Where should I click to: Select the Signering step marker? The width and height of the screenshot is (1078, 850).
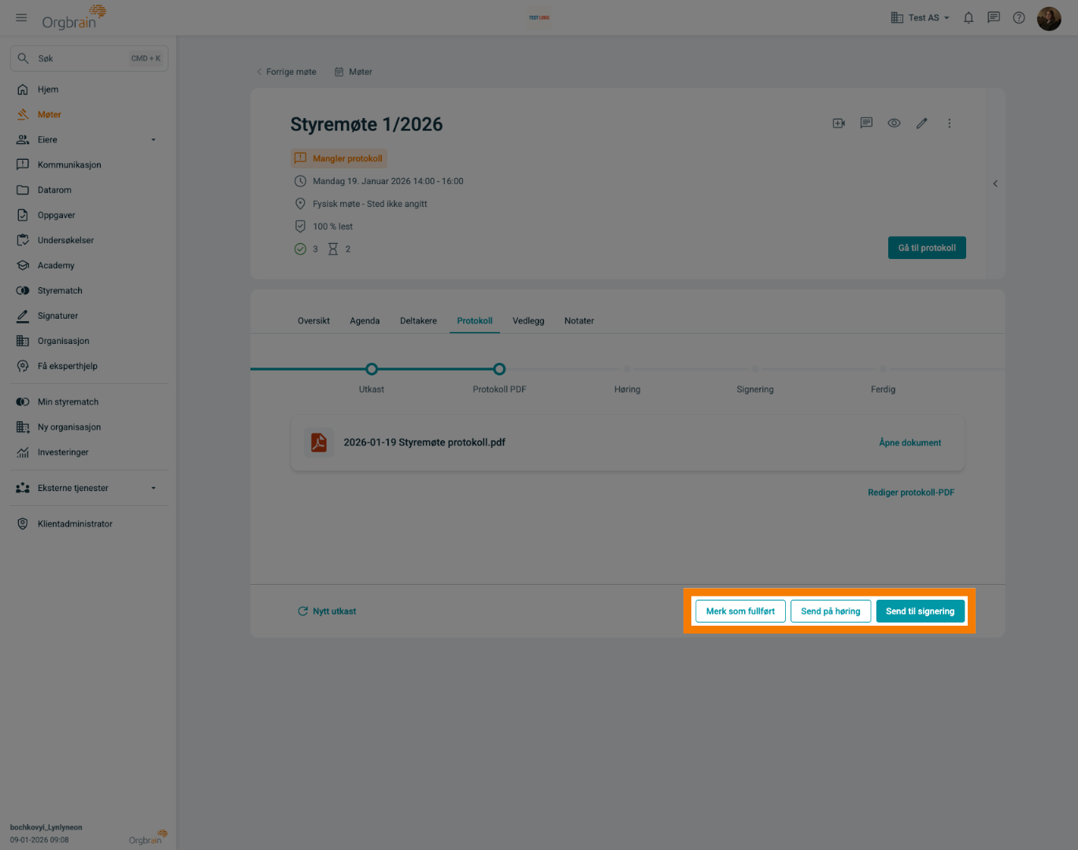(x=755, y=369)
